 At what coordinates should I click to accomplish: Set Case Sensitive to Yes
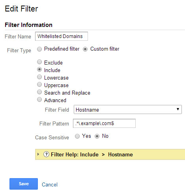coord(77,136)
